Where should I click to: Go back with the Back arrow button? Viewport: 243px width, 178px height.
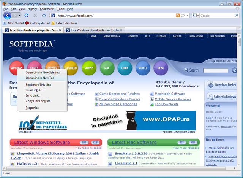point(7,16)
